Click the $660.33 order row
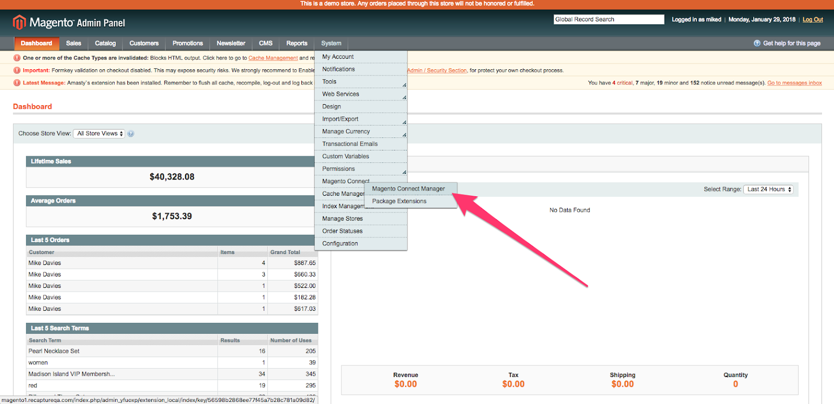834x404 pixels. pos(172,275)
